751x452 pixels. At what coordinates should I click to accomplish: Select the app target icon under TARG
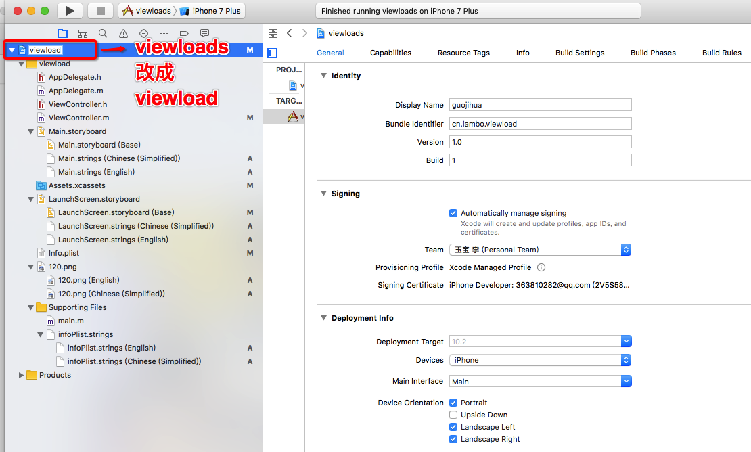point(293,116)
